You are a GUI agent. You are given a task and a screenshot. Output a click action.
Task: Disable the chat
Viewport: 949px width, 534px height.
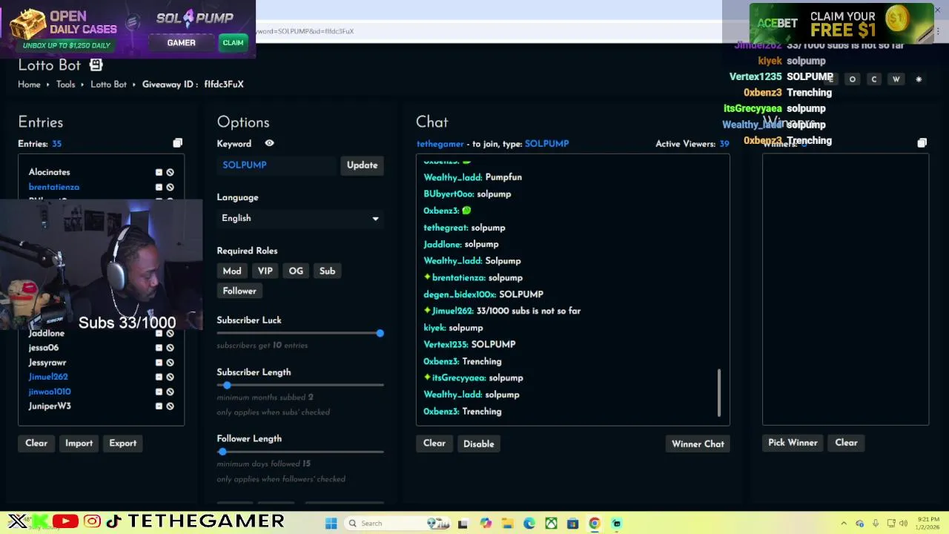[478, 444]
